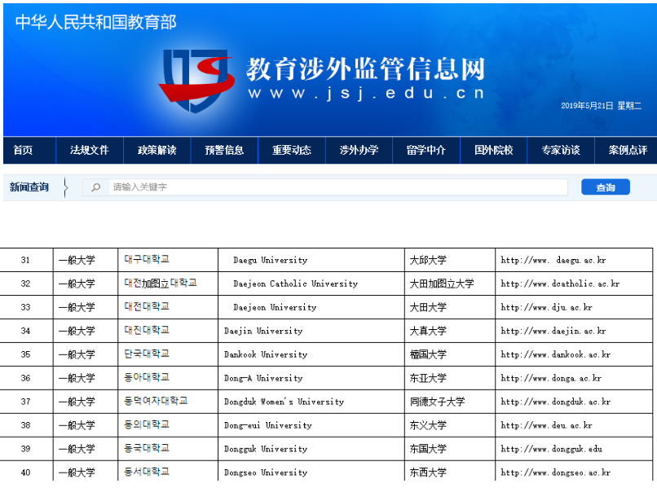Open the 留学中介 nav item
Image resolution: width=657 pixels, height=488 pixels.
coord(426,150)
